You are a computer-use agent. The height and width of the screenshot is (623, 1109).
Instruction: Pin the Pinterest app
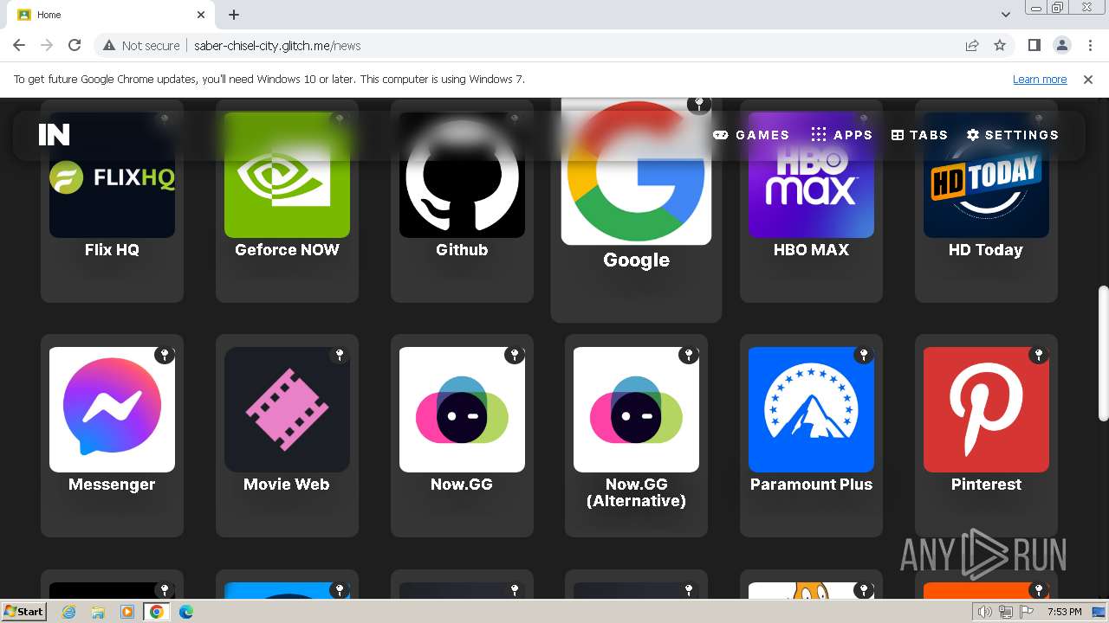[1039, 355]
